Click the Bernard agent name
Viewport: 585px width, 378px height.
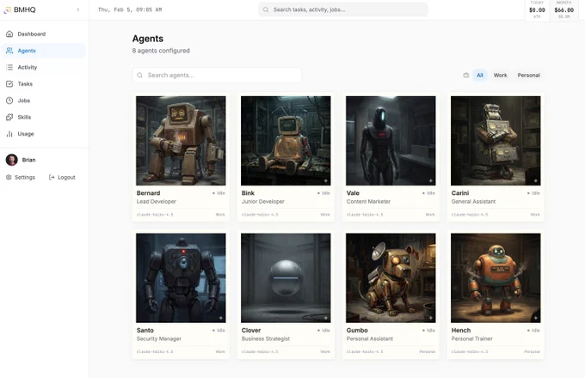(148, 193)
